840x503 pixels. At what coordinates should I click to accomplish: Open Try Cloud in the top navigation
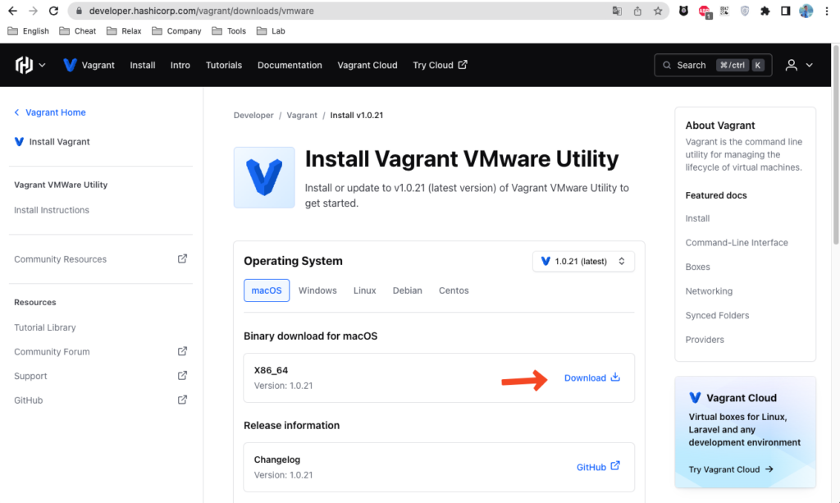440,65
